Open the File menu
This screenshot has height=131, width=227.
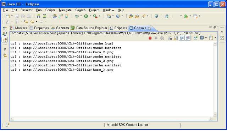click(x=5, y=10)
